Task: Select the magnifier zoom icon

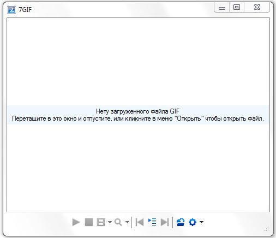Action: (118, 222)
